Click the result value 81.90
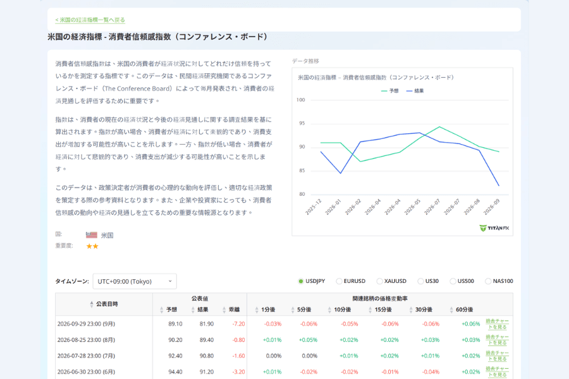This screenshot has width=569, height=379. [x=207, y=324]
